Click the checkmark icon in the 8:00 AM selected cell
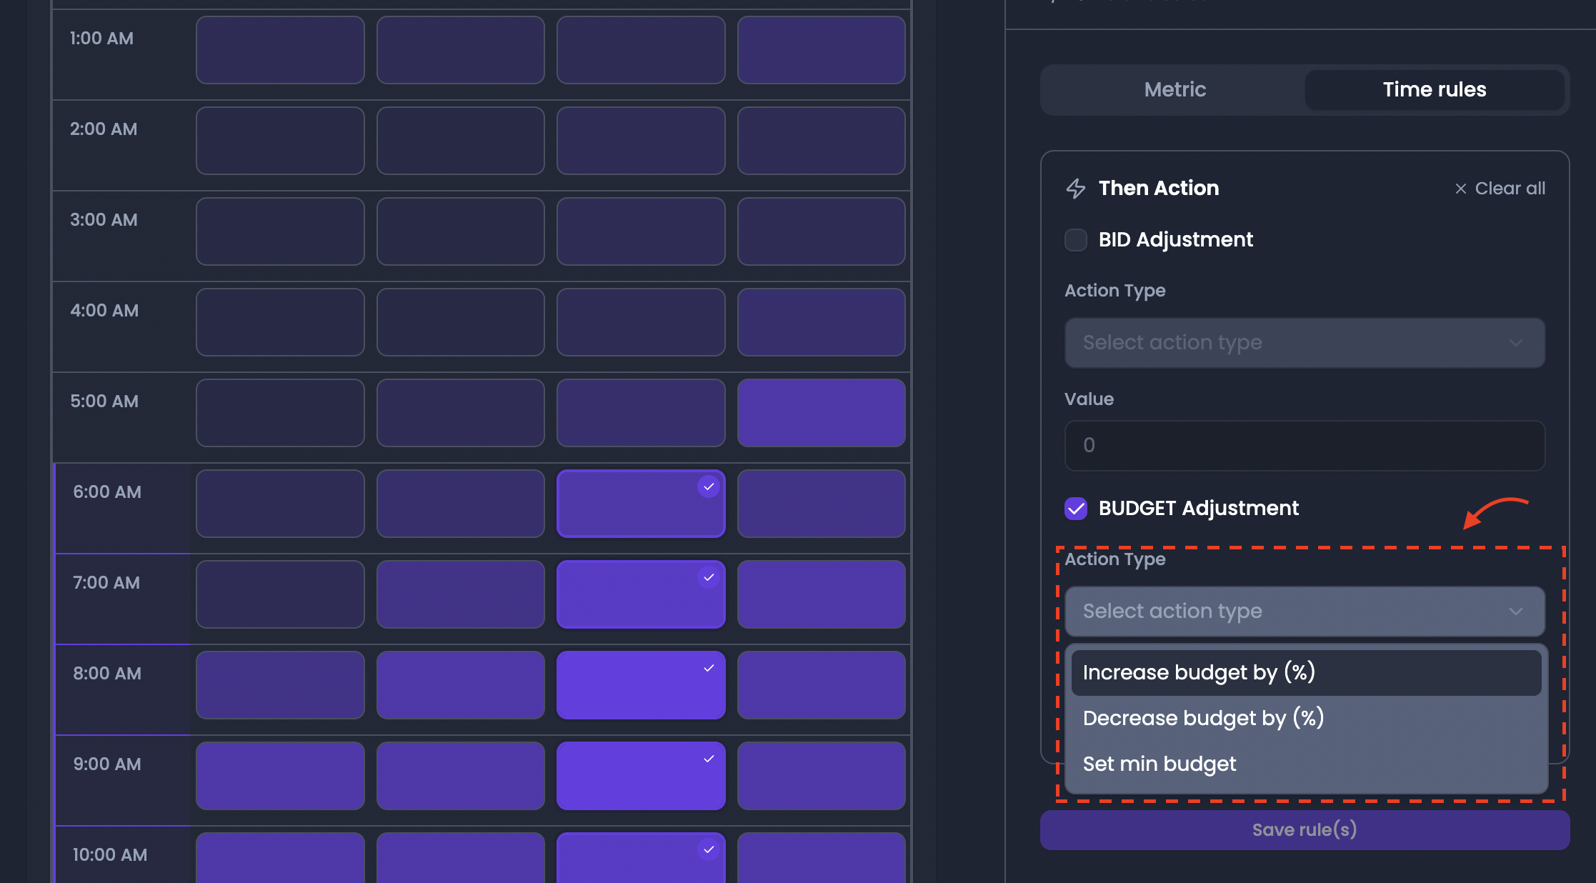The height and width of the screenshot is (883, 1596). point(709,669)
